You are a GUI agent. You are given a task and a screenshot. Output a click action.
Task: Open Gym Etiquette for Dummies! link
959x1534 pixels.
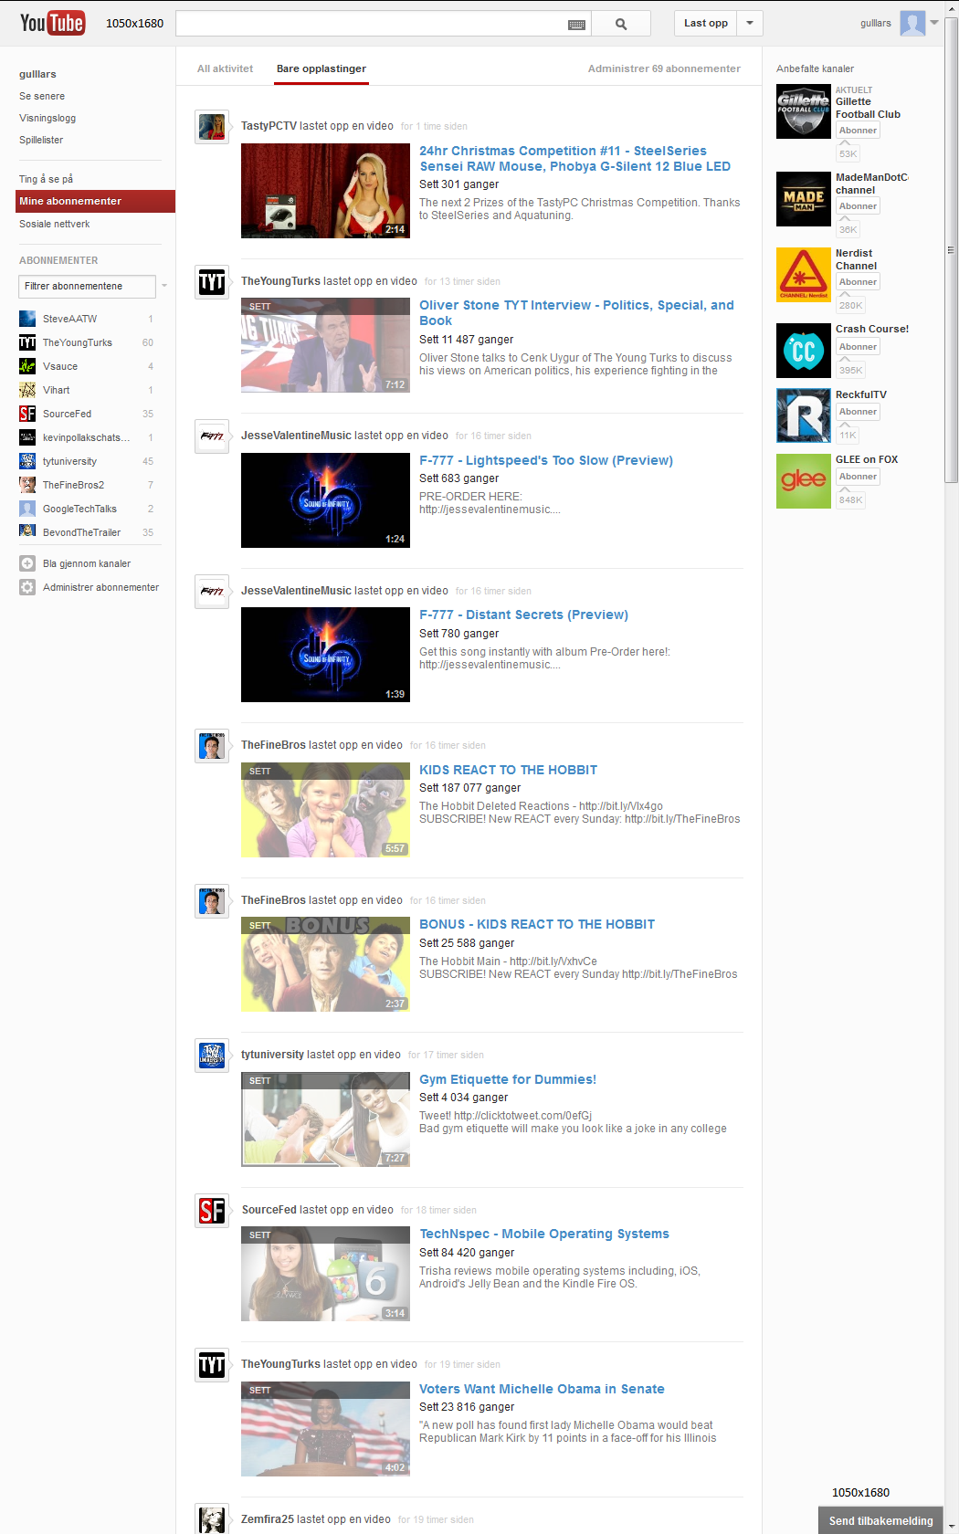click(508, 1079)
